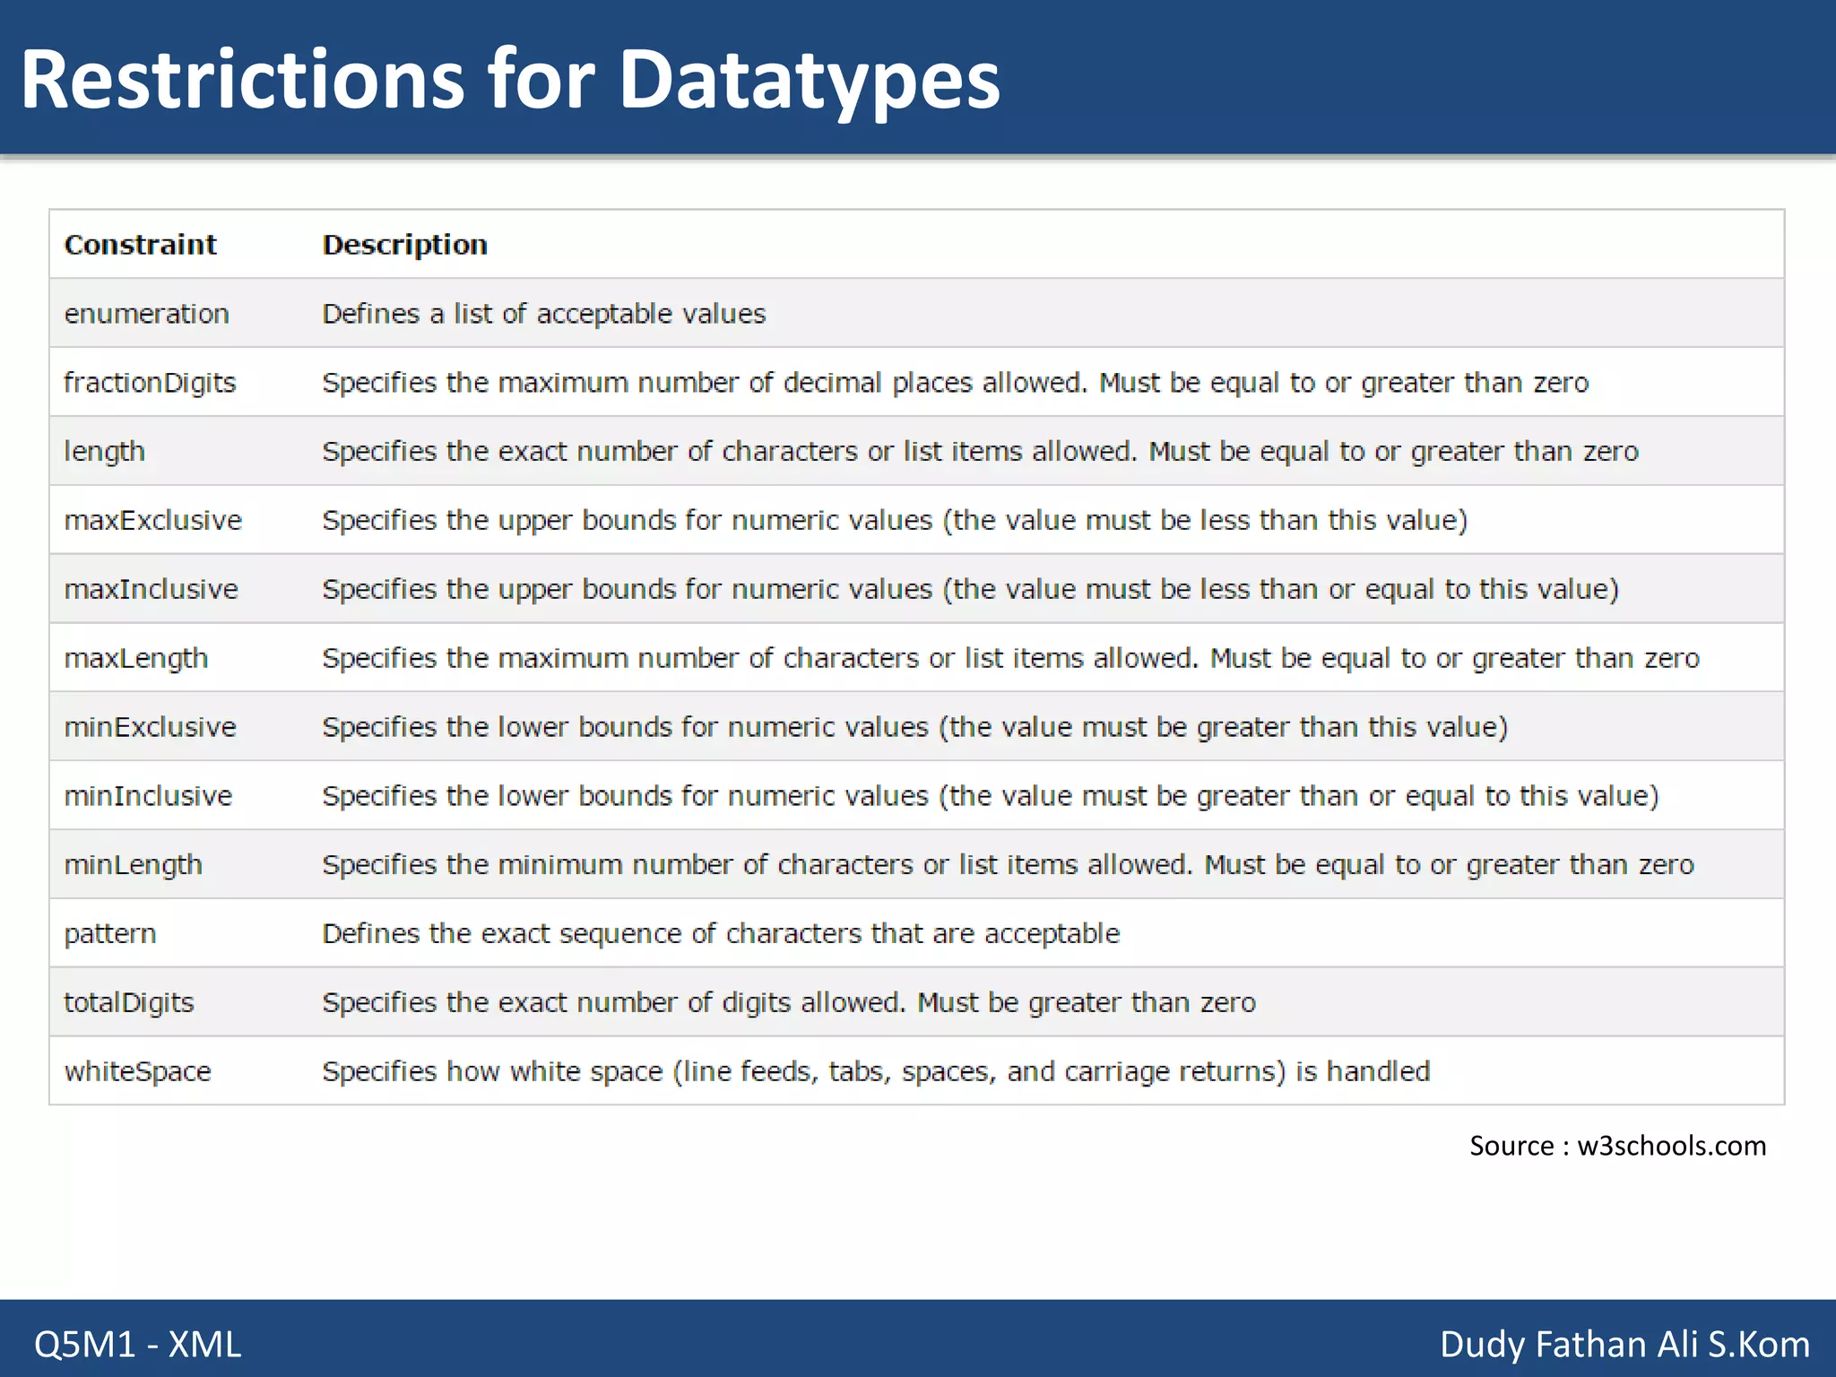
Task: Click the footer author 'Dudy Fathan Ali S.Kom'
Action: (1624, 1345)
